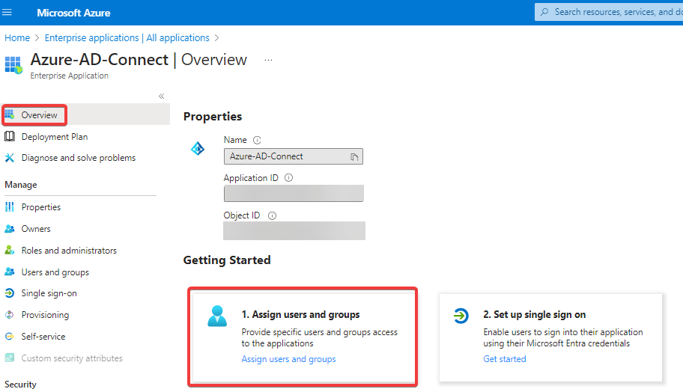683x389 pixels.
Task: Click the Name info icon
Action: [257, 140]
